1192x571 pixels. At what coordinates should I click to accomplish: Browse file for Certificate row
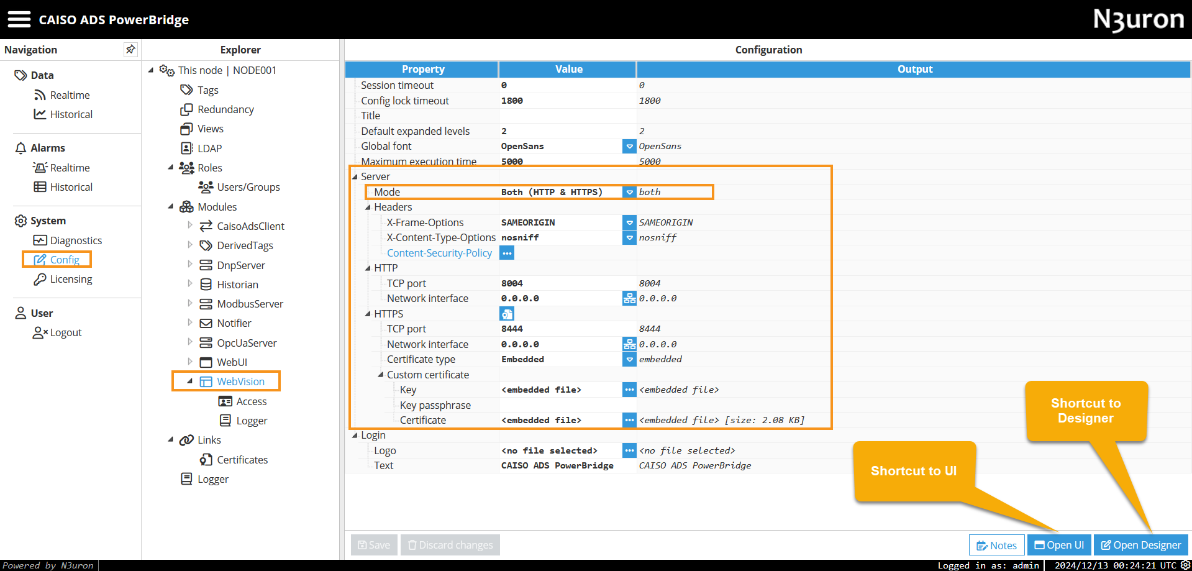pyautogui.click(x=629, y=420)
